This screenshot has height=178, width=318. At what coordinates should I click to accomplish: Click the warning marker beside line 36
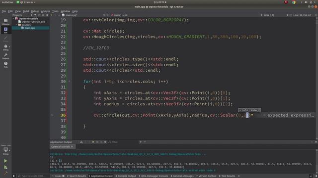[52, 115]
